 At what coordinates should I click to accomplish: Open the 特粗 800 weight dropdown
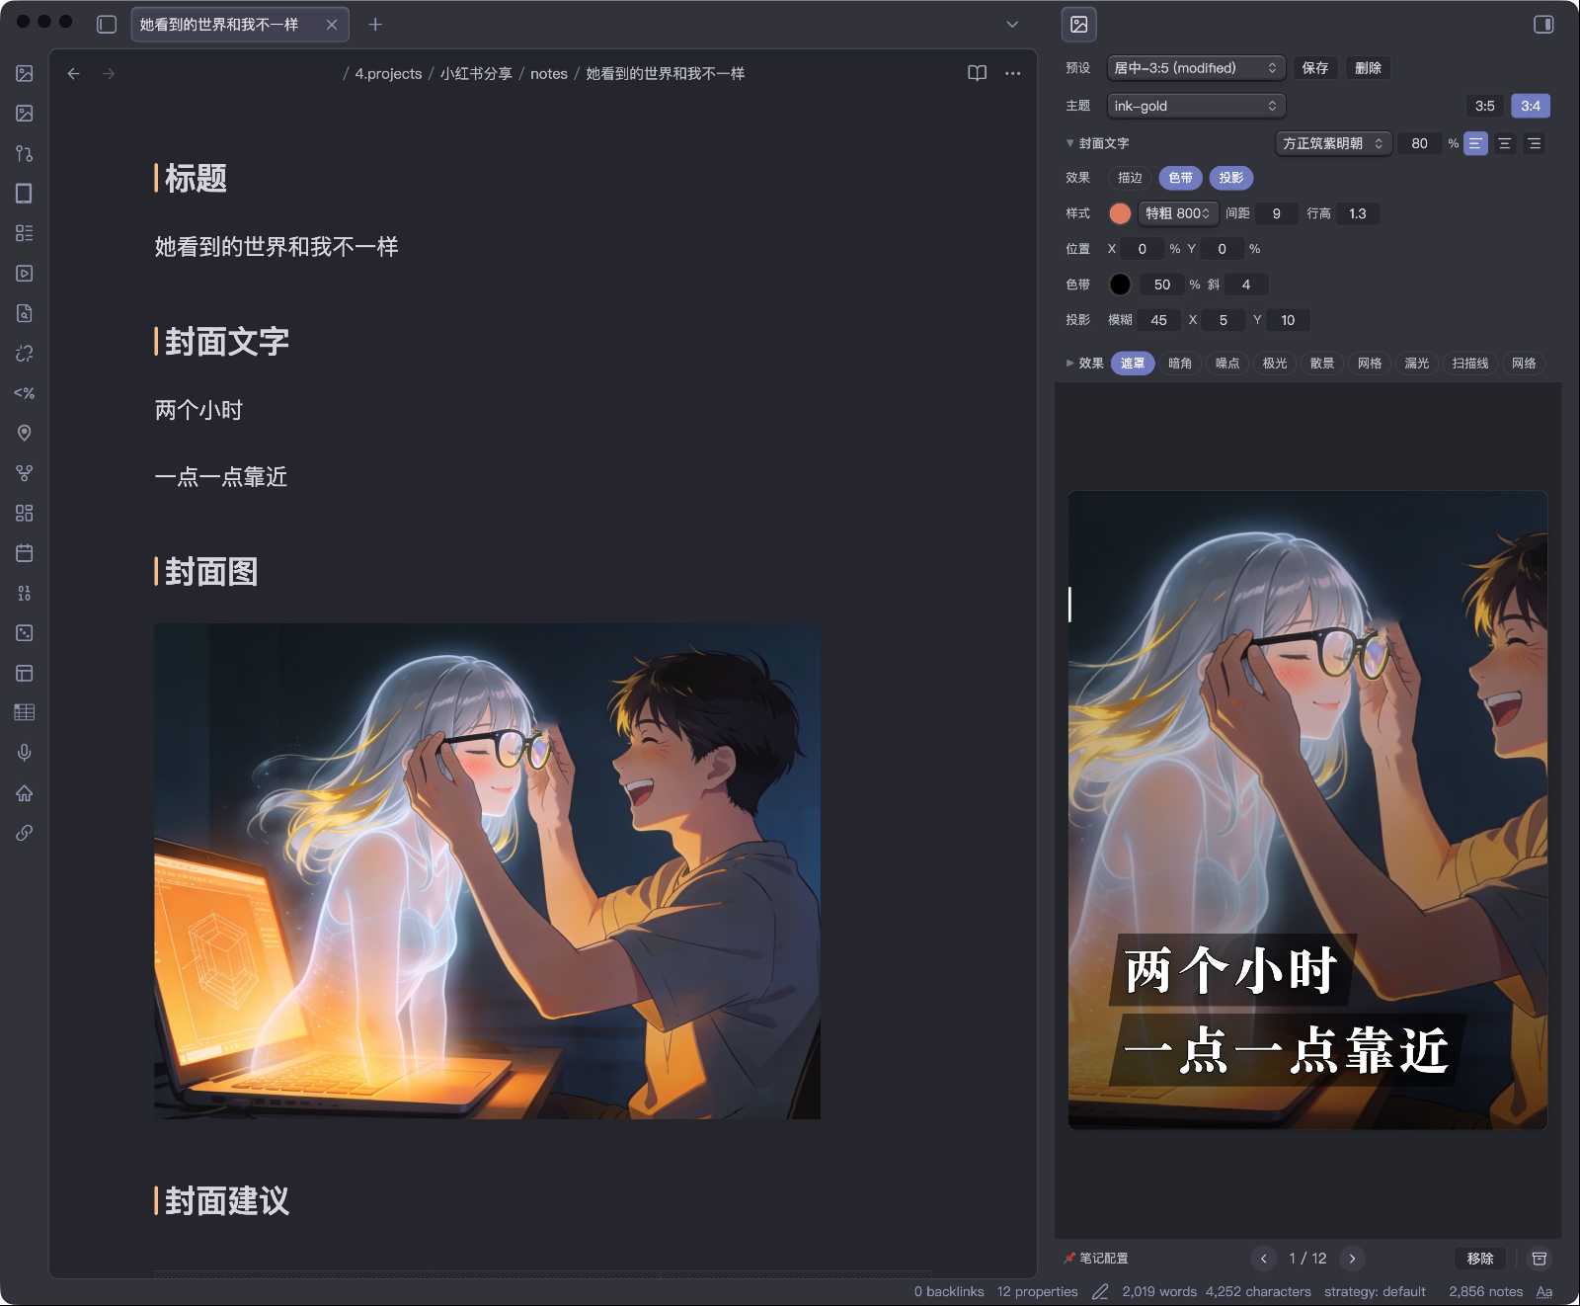1178,213
